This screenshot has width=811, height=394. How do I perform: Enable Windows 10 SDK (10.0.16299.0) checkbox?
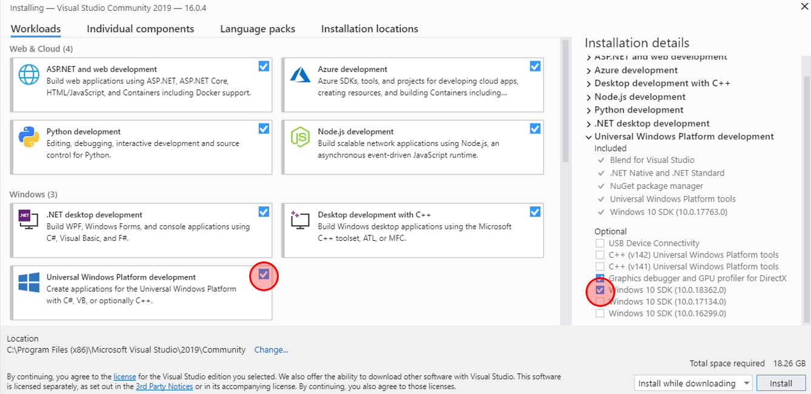[600, 314]
